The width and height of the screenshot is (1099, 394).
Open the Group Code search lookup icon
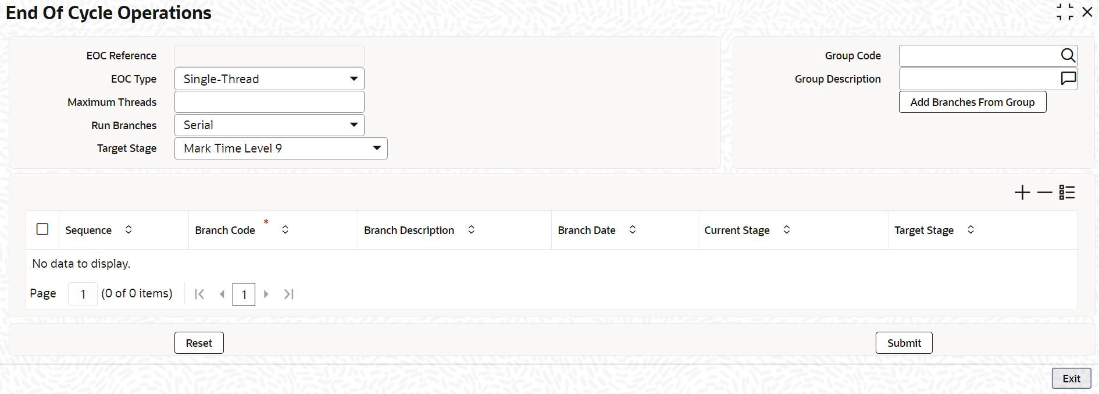(x=1068, y=55)
